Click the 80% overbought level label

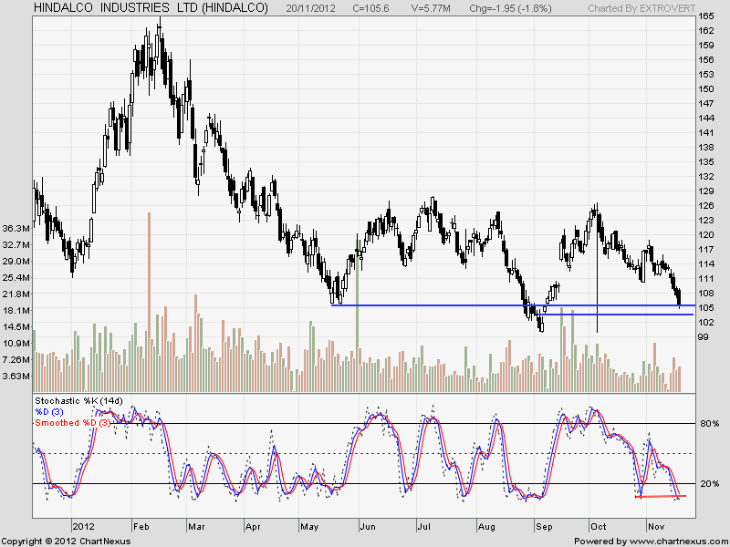(x=710, y=424)
